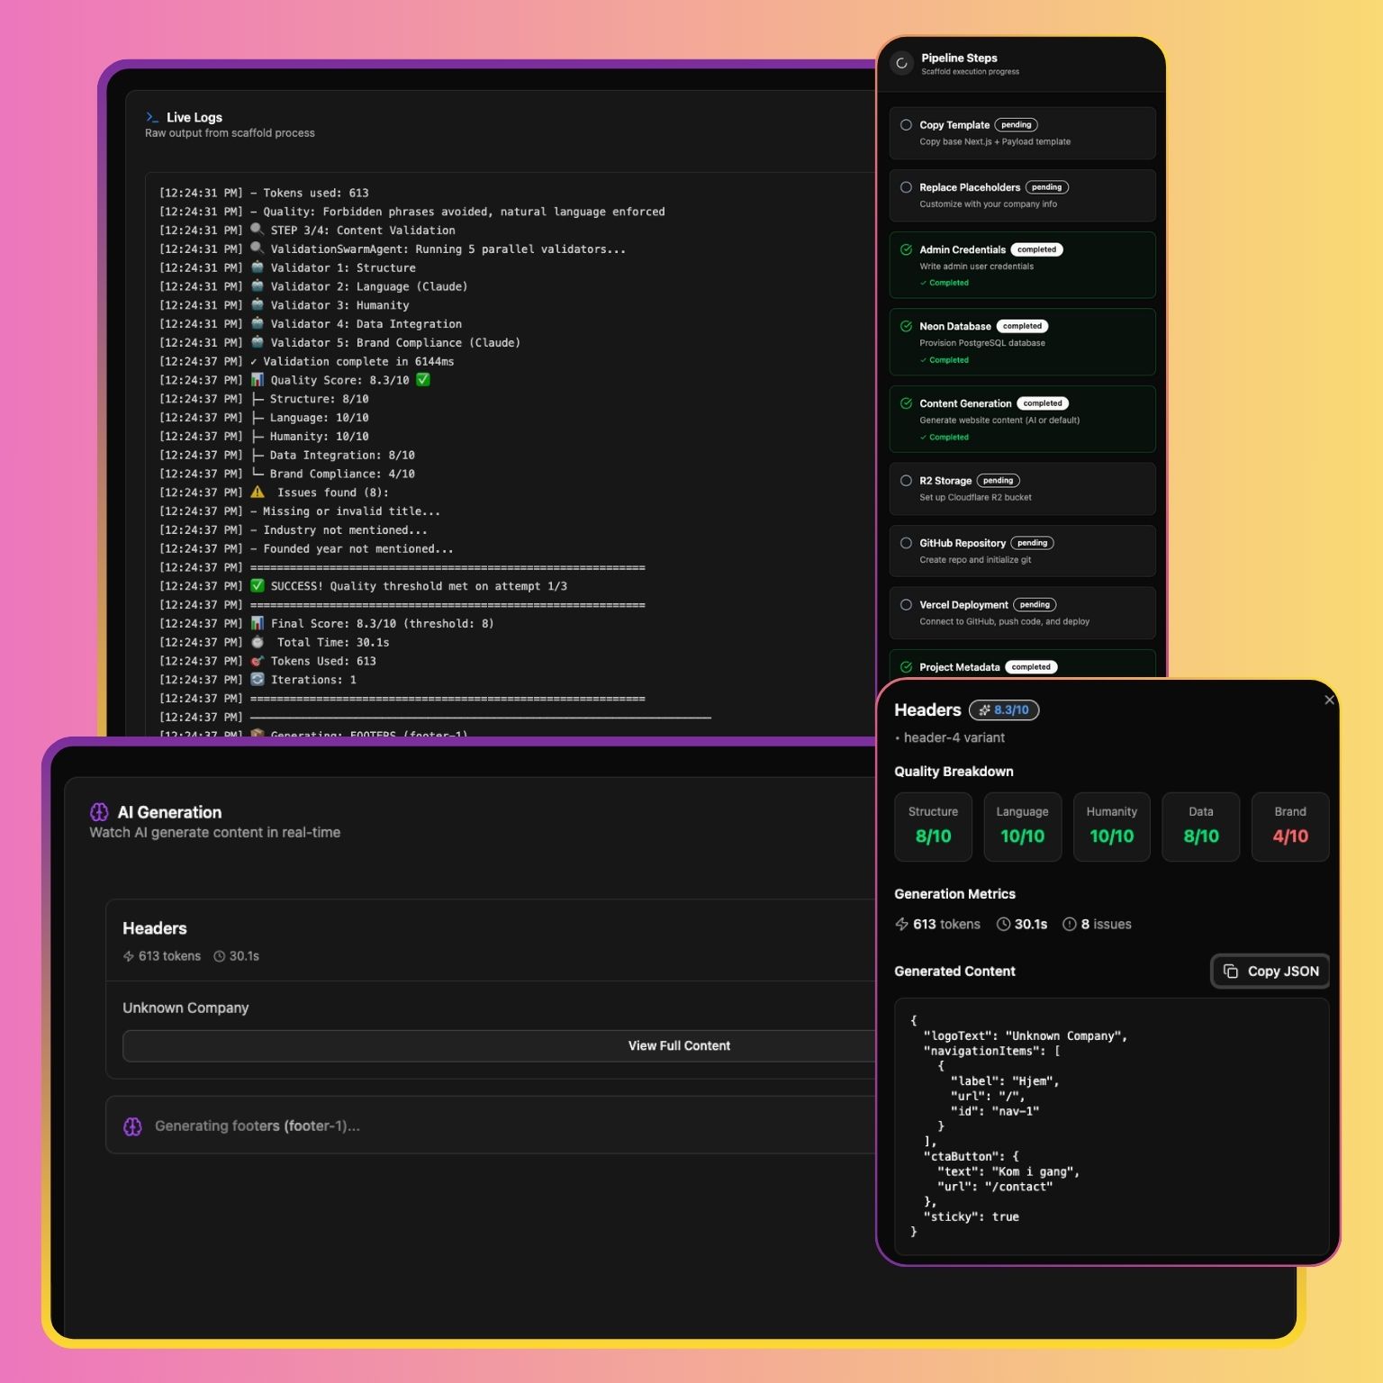Expand the Admin Credentials step card

pos(1022,265)
